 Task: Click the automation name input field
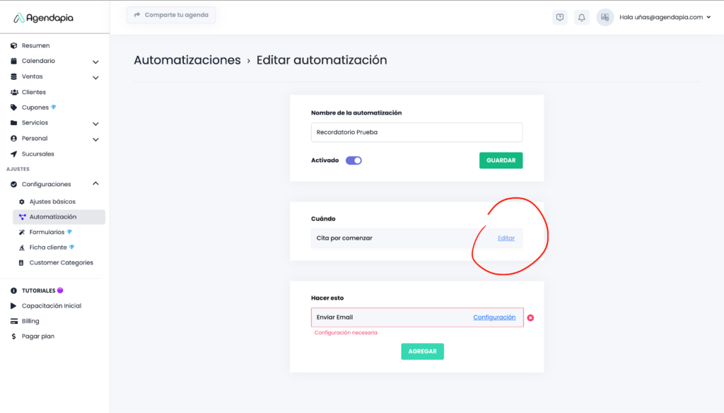point(416,132)
